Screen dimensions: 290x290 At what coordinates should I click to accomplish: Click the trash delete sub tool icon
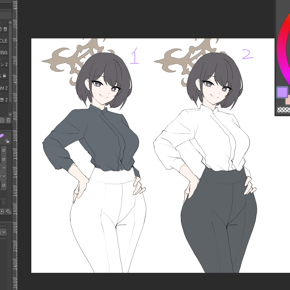coord(8,120)
